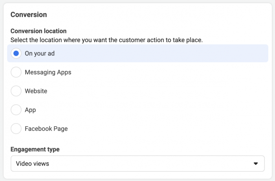
Task: Click the Messaging Apps option label
Action: [48, 72]
